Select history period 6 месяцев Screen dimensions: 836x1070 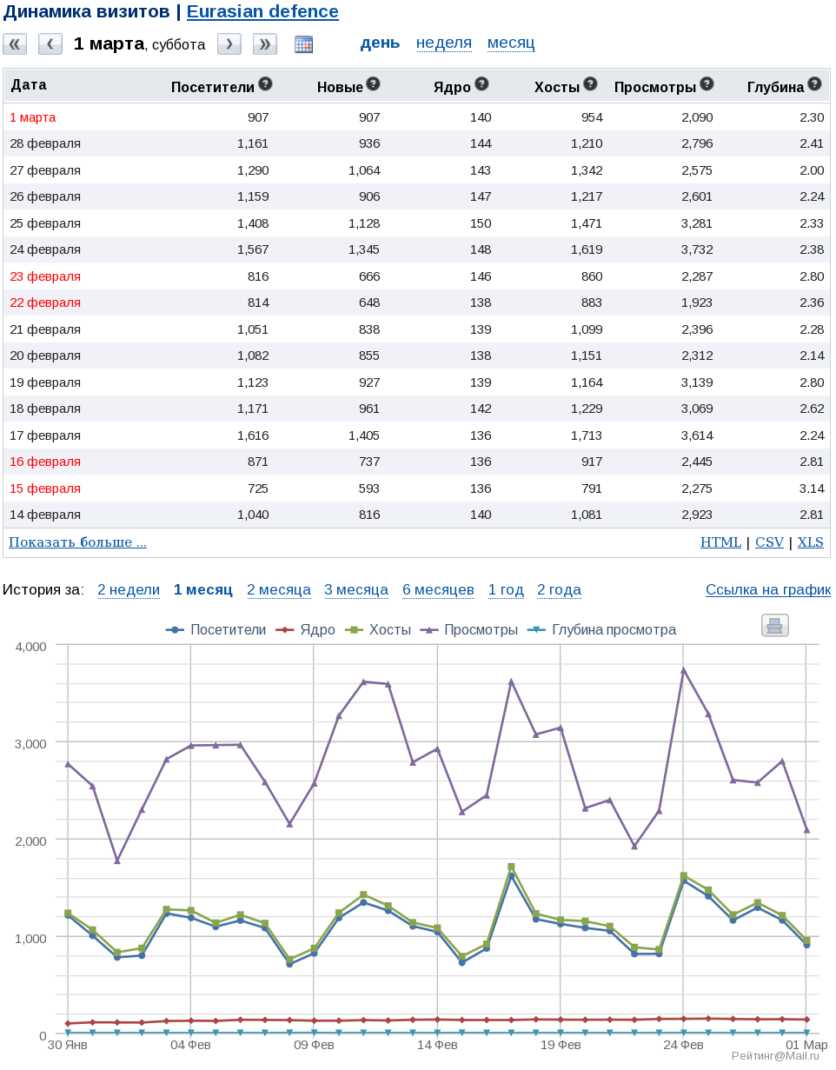(438, 590)
